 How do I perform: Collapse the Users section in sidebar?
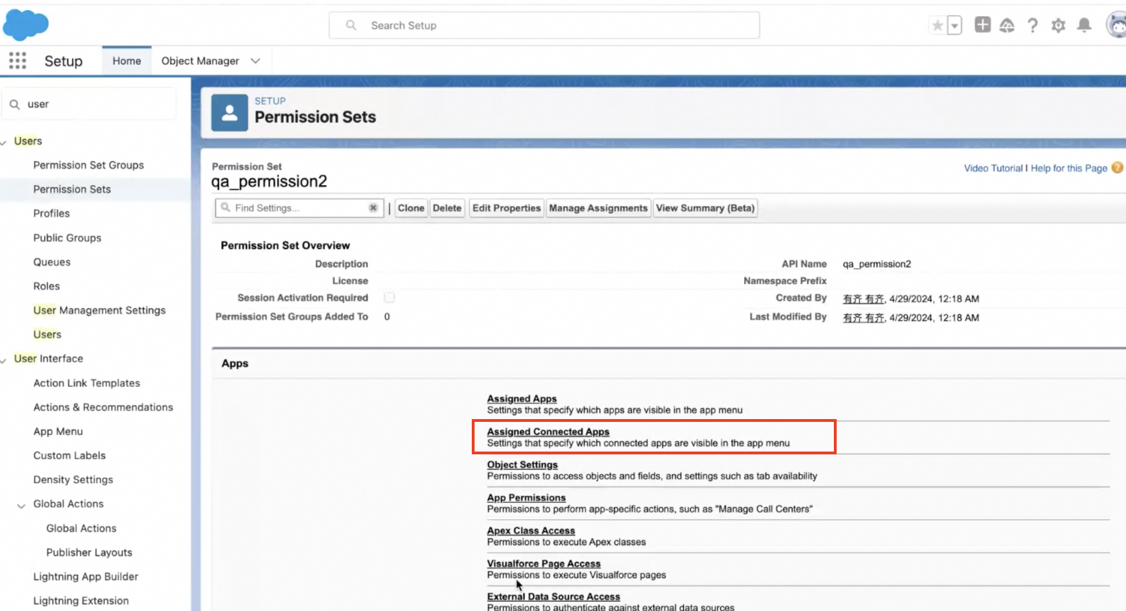click(x=3, y=142)
